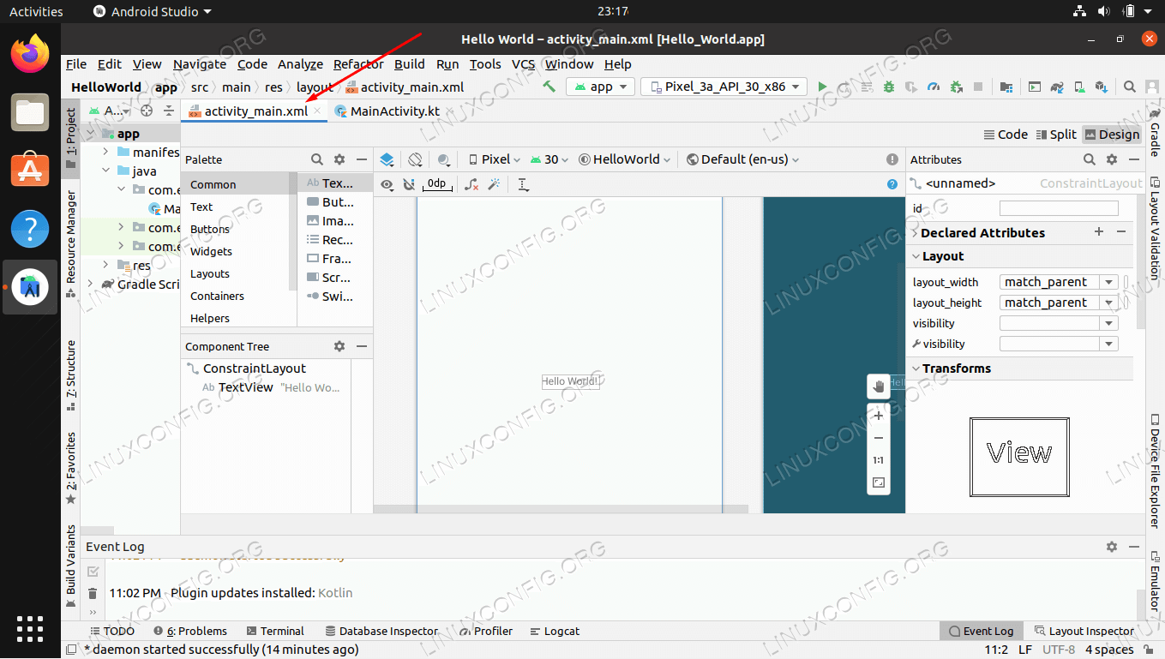Open the Profiler gauge icon in toolbar
This screenshot has width=1165, height=659.
click(934, 87)
